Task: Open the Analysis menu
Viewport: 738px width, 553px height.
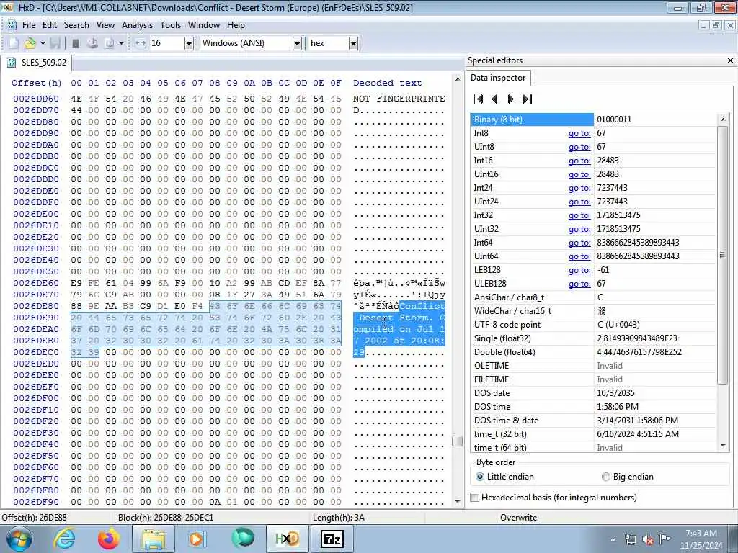Action: click(x=137, y=25)
